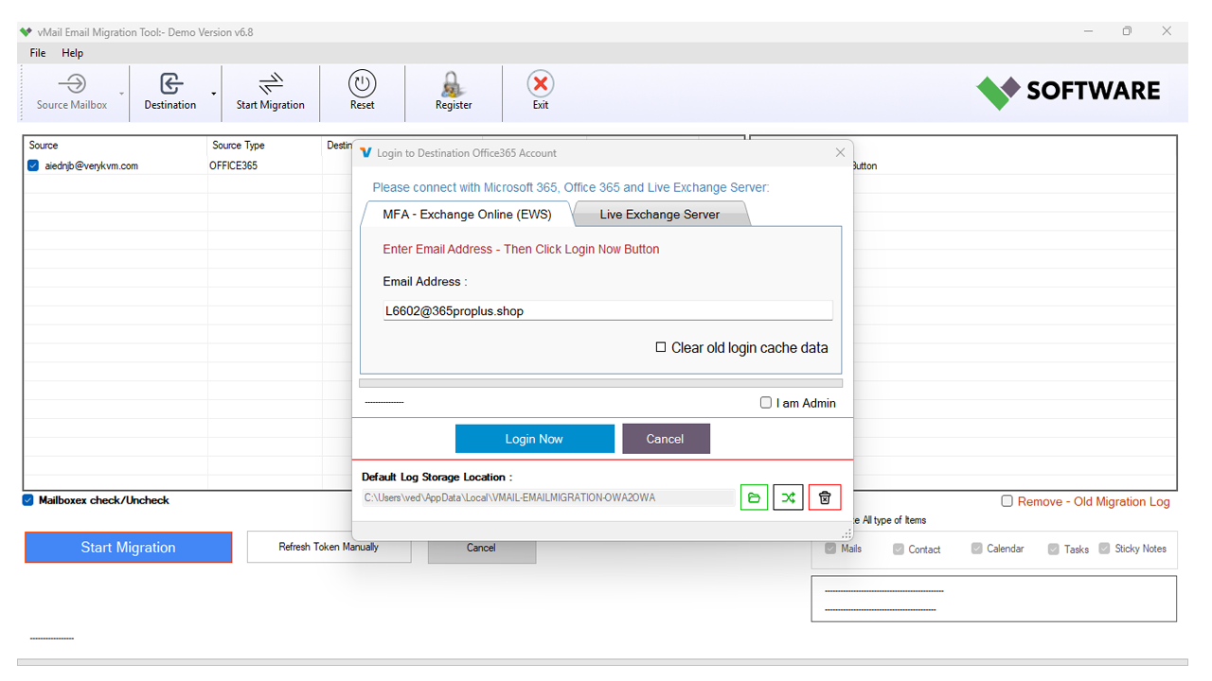Viewport: 1212px width, 681px height.
Task: Open the File menu
Action: point(38,53)
